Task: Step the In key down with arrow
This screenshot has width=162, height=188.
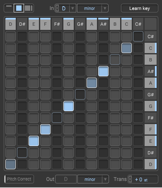Action: [x=57, y=10]
